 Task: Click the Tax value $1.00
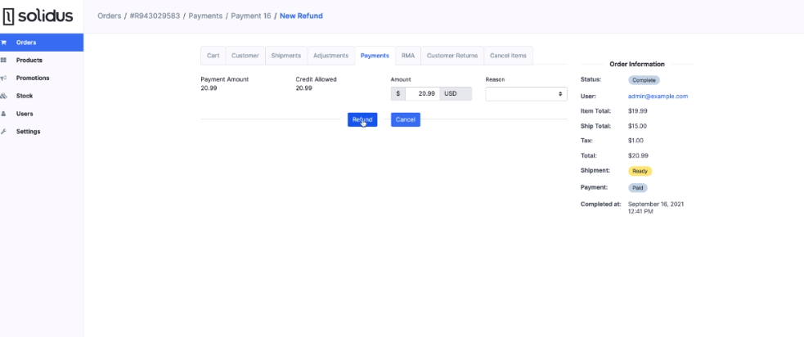pyautogui.click(x=636, y=141)
